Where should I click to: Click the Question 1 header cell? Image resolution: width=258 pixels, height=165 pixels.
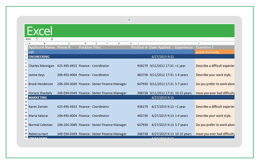click(x=204, y=47)
